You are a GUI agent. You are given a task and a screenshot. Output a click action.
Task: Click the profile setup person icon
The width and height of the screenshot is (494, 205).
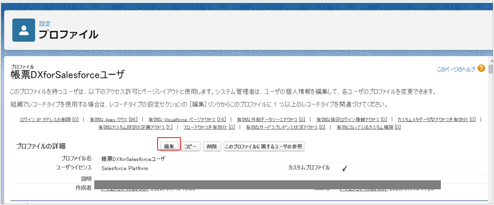coord(24,30)
